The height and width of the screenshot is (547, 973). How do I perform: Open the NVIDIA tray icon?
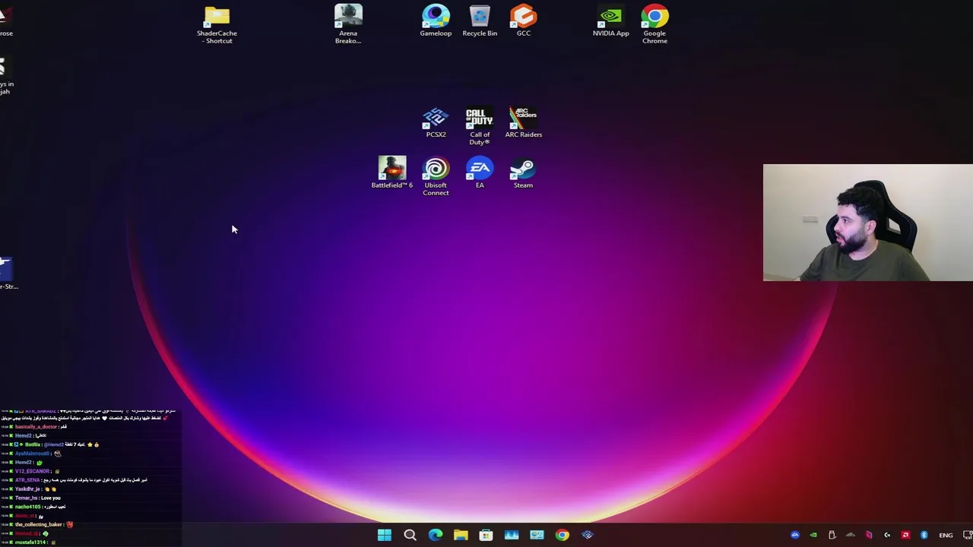(x=813, y=535)
